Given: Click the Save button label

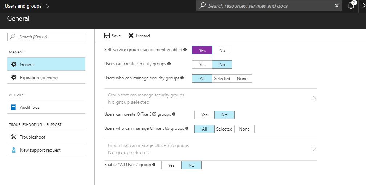Looking at the screenshot, I should [x=116, y=36].
